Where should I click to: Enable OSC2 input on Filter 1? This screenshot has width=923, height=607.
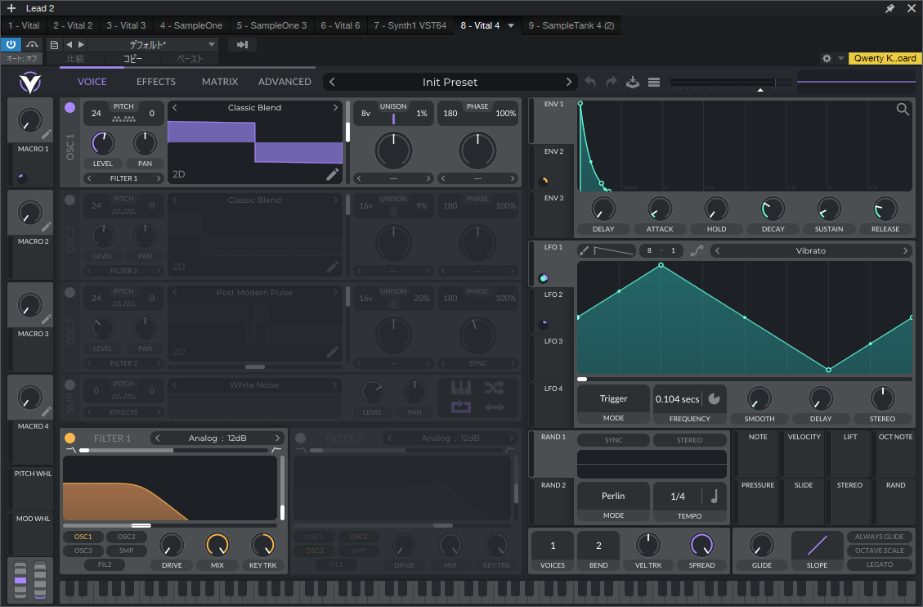point(126,537)
